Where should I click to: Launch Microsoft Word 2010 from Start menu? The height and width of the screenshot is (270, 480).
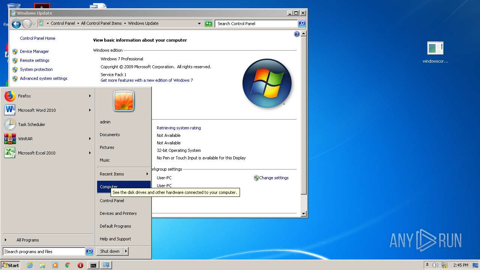47,110
